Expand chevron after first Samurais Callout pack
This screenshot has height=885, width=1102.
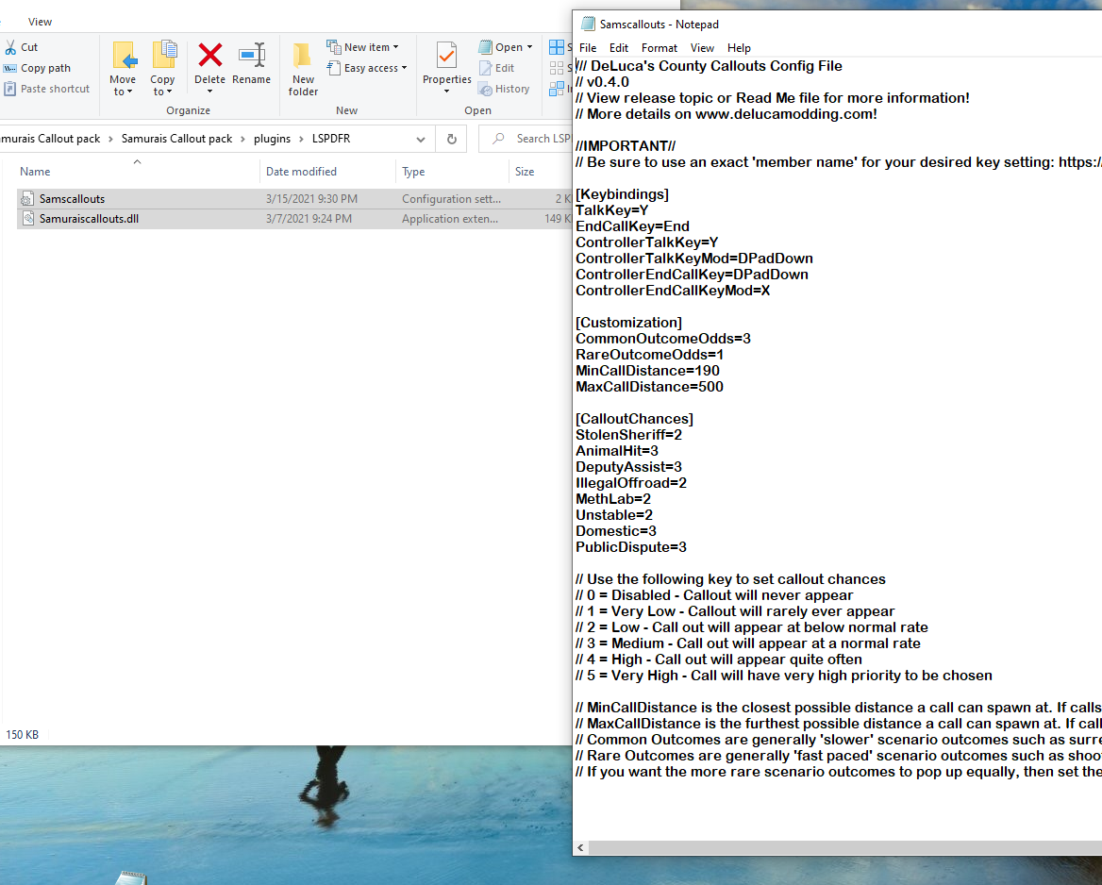click(x=111, y=140)
